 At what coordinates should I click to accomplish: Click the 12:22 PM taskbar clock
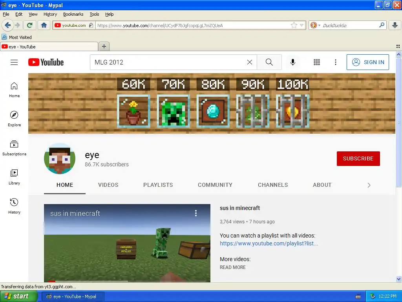pos(387,296)
